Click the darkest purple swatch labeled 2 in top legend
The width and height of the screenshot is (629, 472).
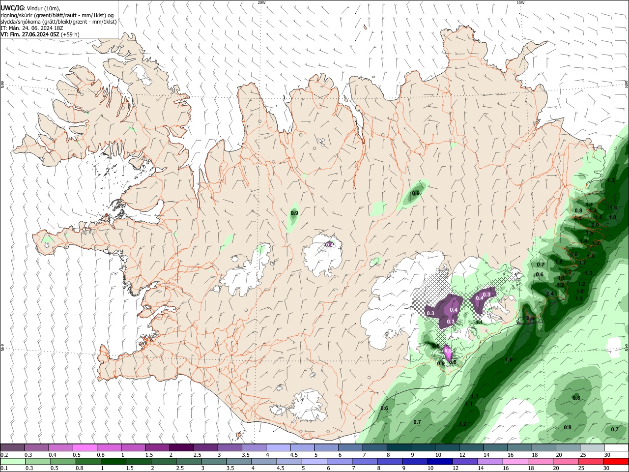click(x=181, y=447)
